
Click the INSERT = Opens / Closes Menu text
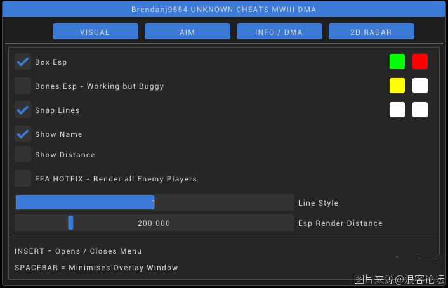coord(78,251)
